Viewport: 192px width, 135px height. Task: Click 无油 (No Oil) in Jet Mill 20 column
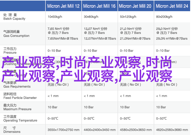pos(130,84)
